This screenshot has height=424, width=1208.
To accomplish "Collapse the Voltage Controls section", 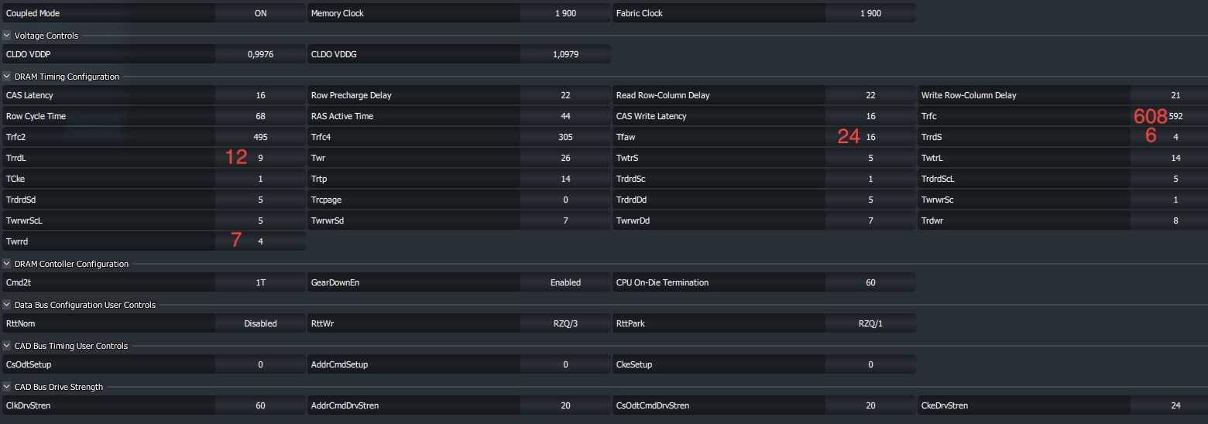I will 7,36.
